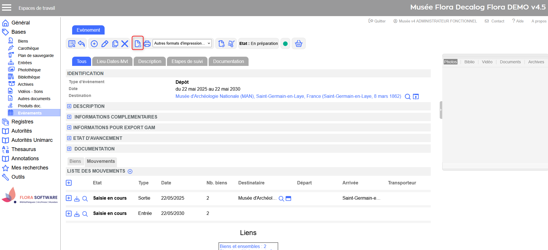Open Thesaurus in the left sidebar
548x250 pixels.
pos(24,149)
